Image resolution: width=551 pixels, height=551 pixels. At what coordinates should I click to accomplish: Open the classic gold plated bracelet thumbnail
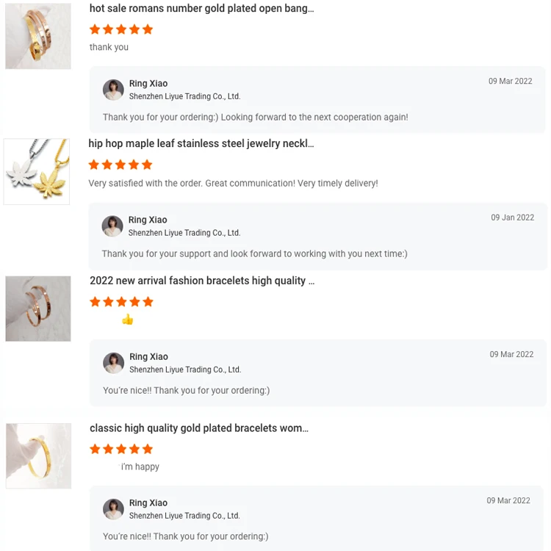39,455
